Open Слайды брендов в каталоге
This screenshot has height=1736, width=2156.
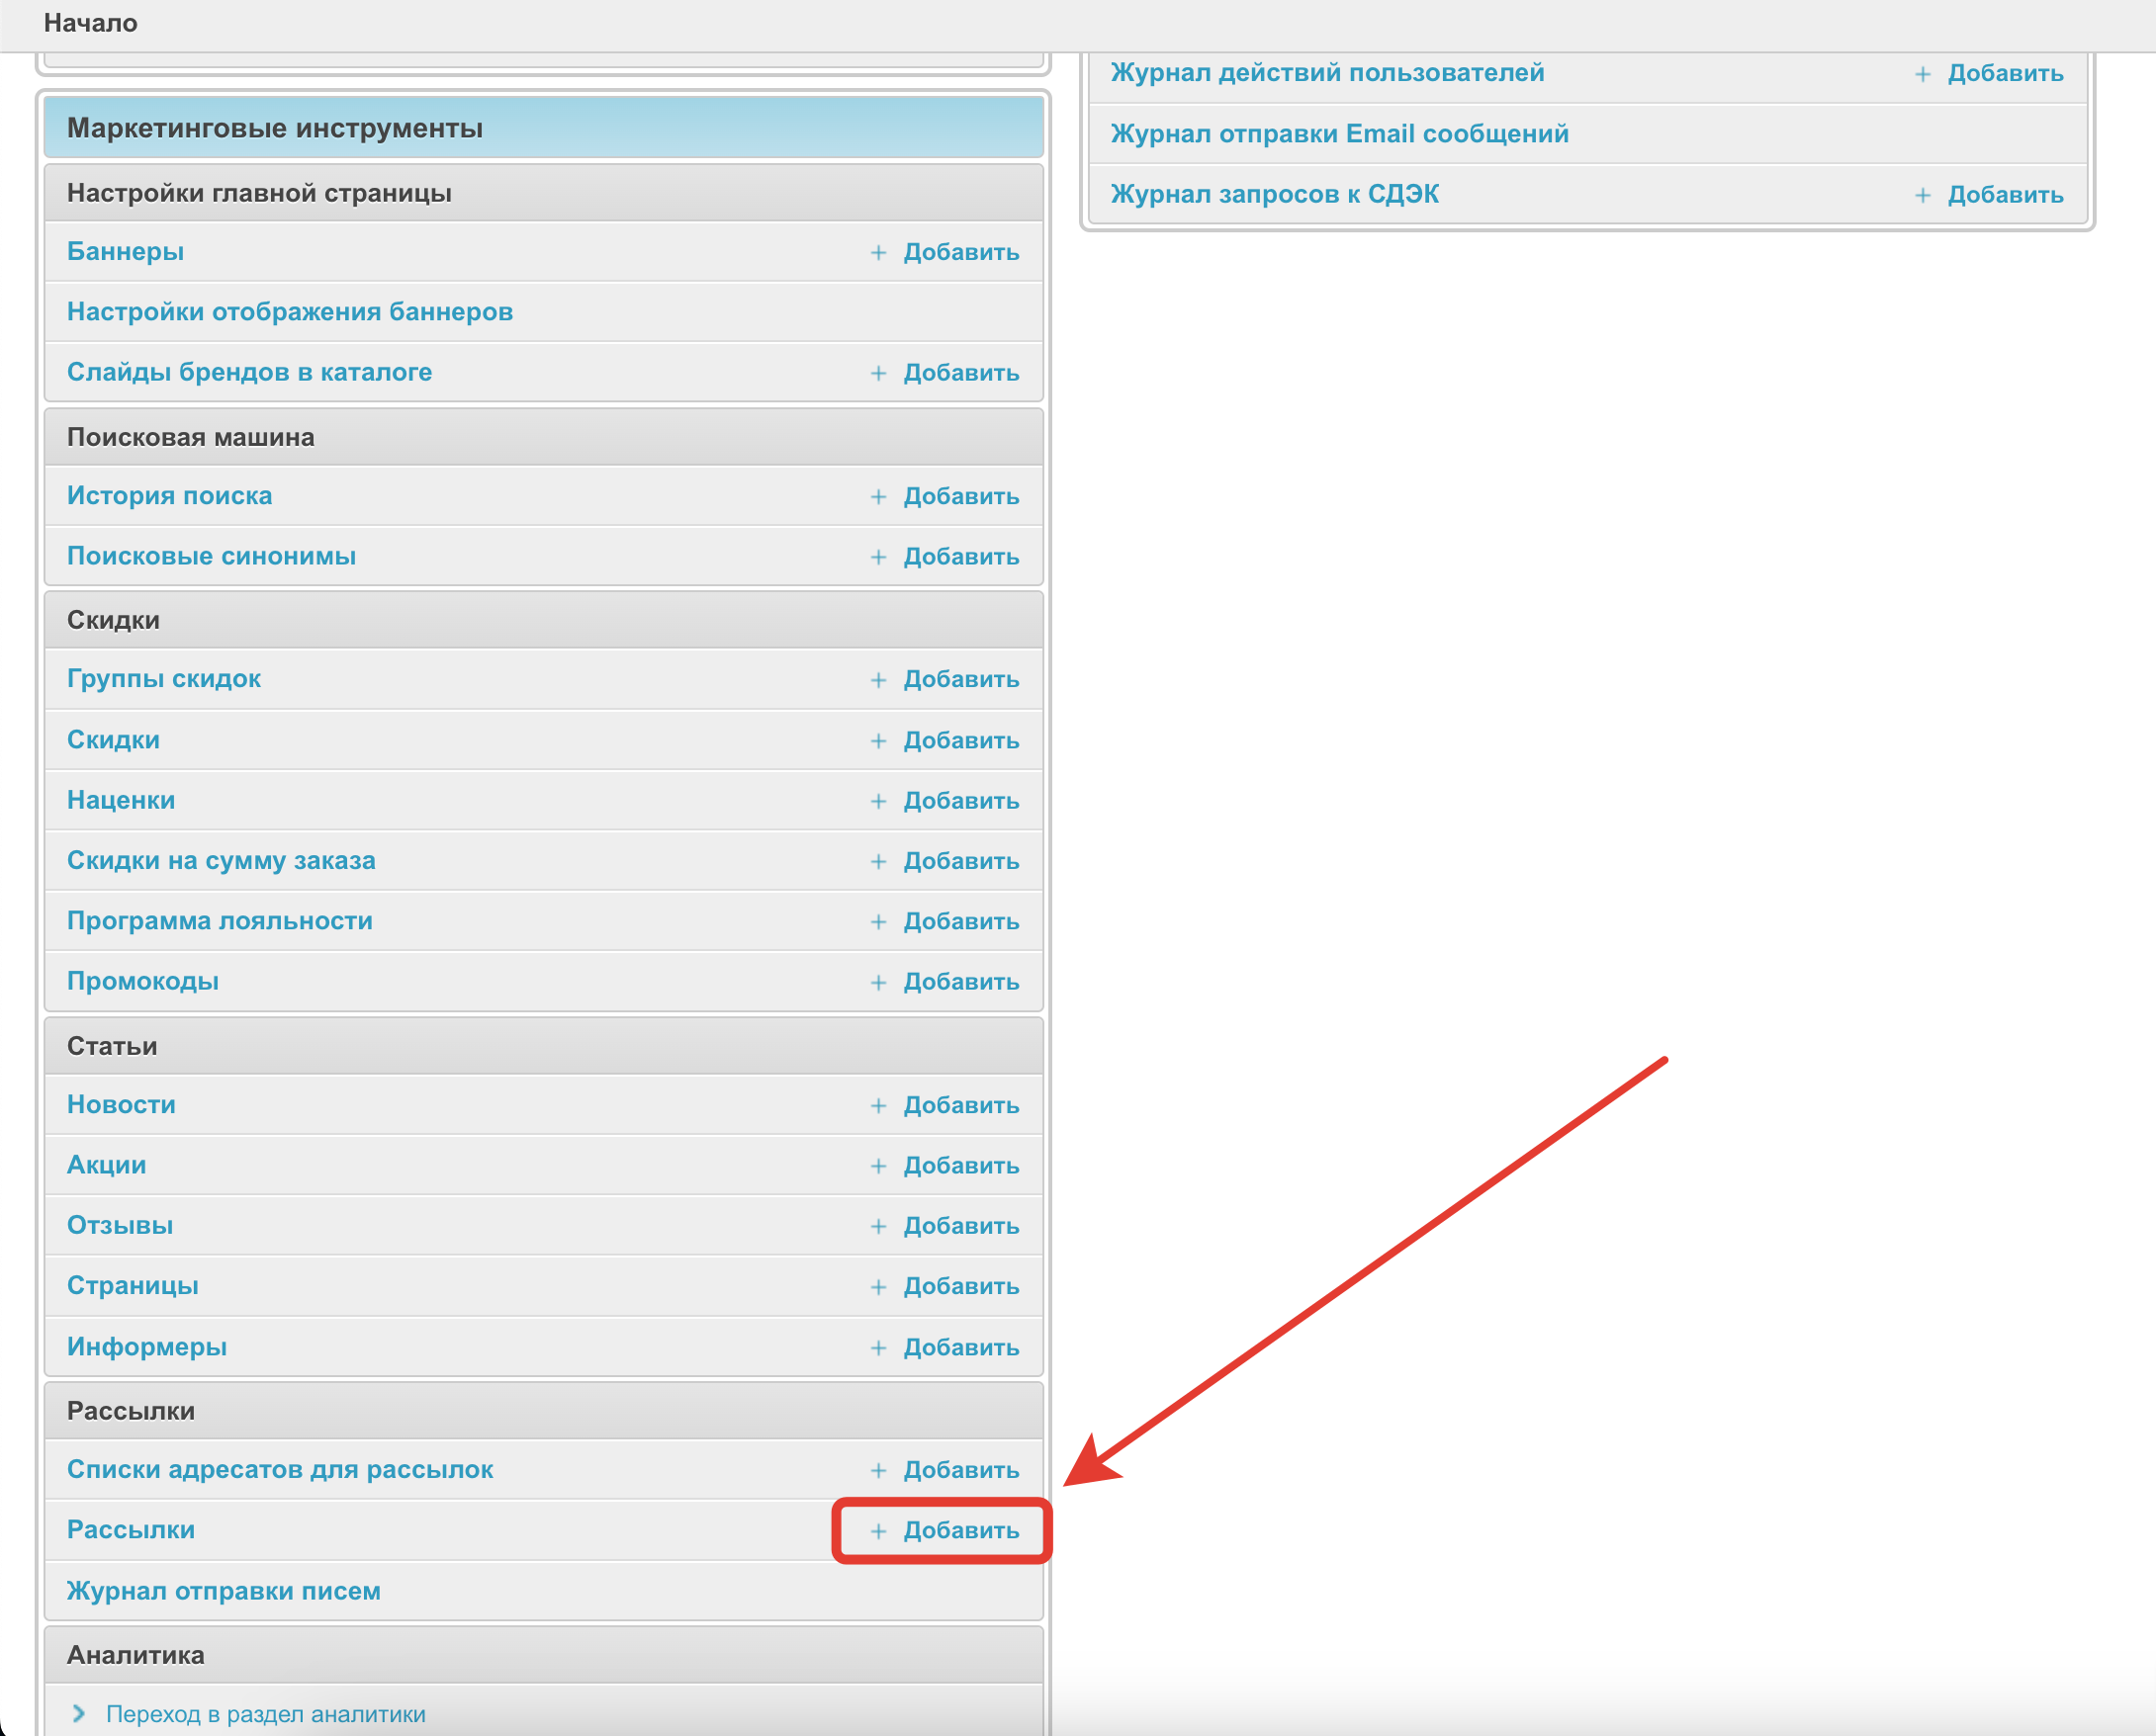tap(249, 372)
